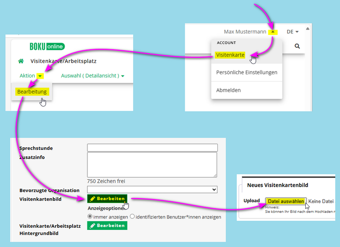Select the "immer anzeigen" radio option
Viewport: 340px width, 247px height.
click(x=90, y=217)
